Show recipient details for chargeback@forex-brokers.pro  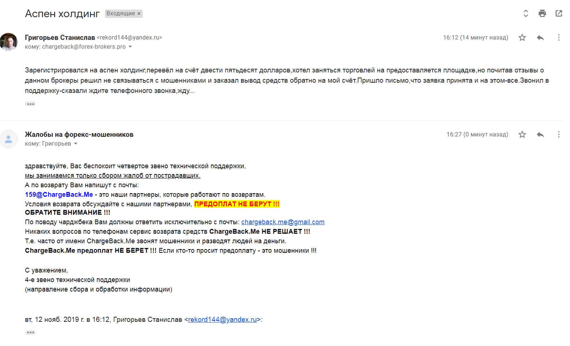click(x=130, y=47)
